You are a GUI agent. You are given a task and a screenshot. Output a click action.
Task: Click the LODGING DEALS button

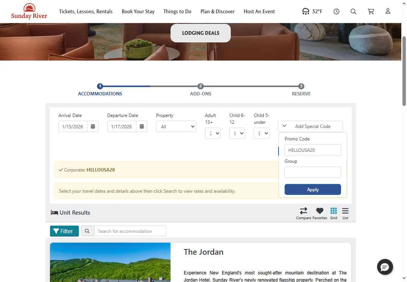[200, 33]
